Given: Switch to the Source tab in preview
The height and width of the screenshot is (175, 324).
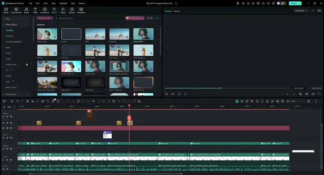Looking at the screenshot, I should 177,11.
